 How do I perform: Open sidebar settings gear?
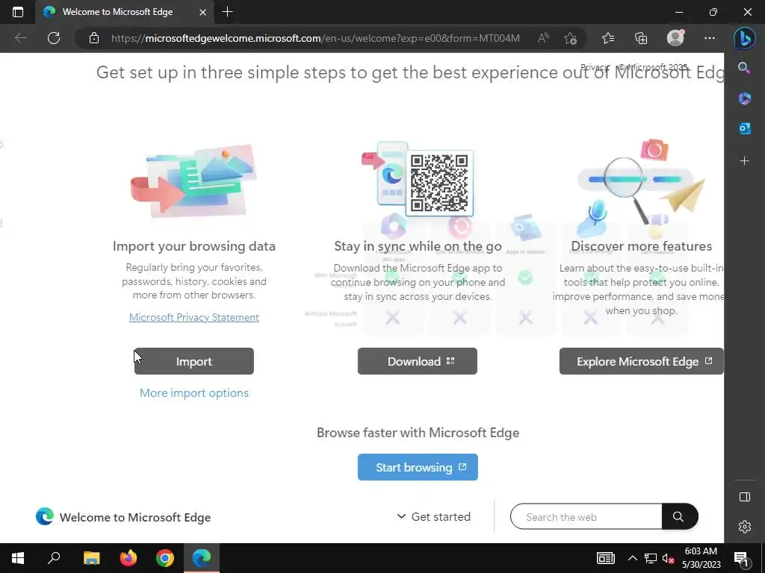(x=745, y=526)
